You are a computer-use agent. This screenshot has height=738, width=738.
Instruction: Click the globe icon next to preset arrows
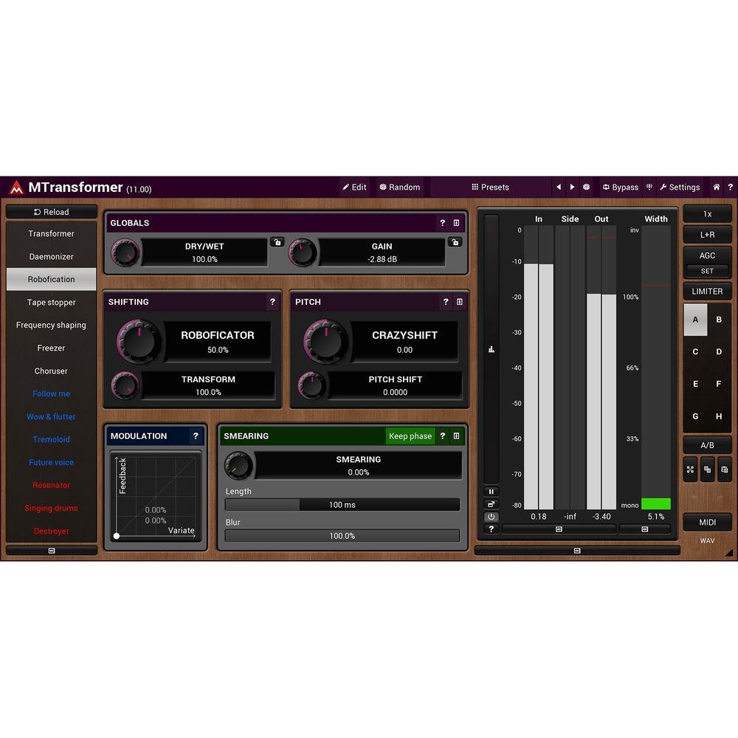(585, 187)
